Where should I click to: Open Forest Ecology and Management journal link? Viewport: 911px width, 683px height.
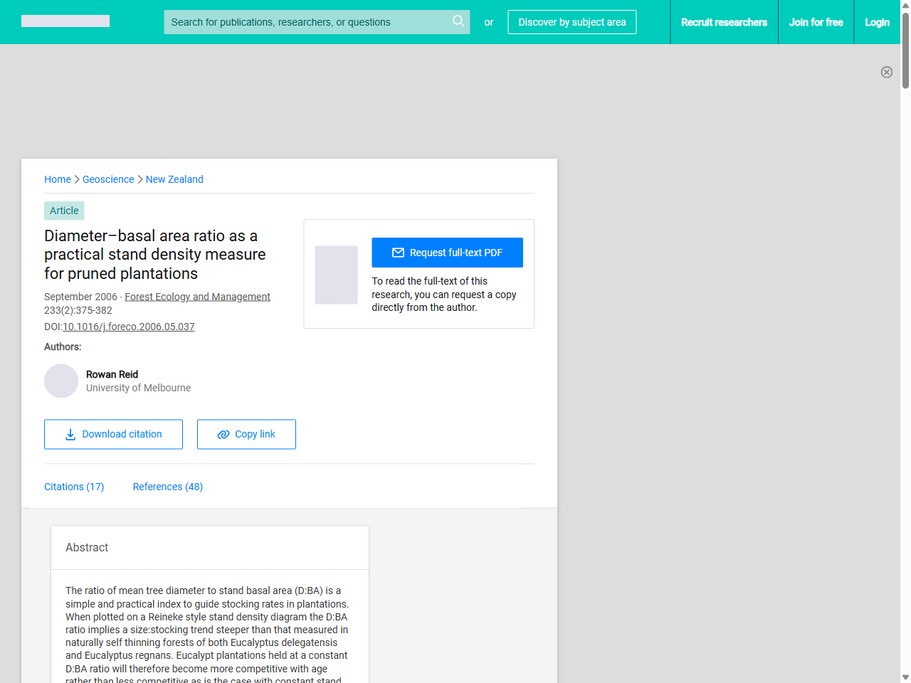197,297
